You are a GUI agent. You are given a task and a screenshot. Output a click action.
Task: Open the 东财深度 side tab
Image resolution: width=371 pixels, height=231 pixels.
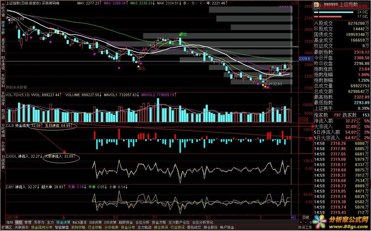click(x=3, y=99)
